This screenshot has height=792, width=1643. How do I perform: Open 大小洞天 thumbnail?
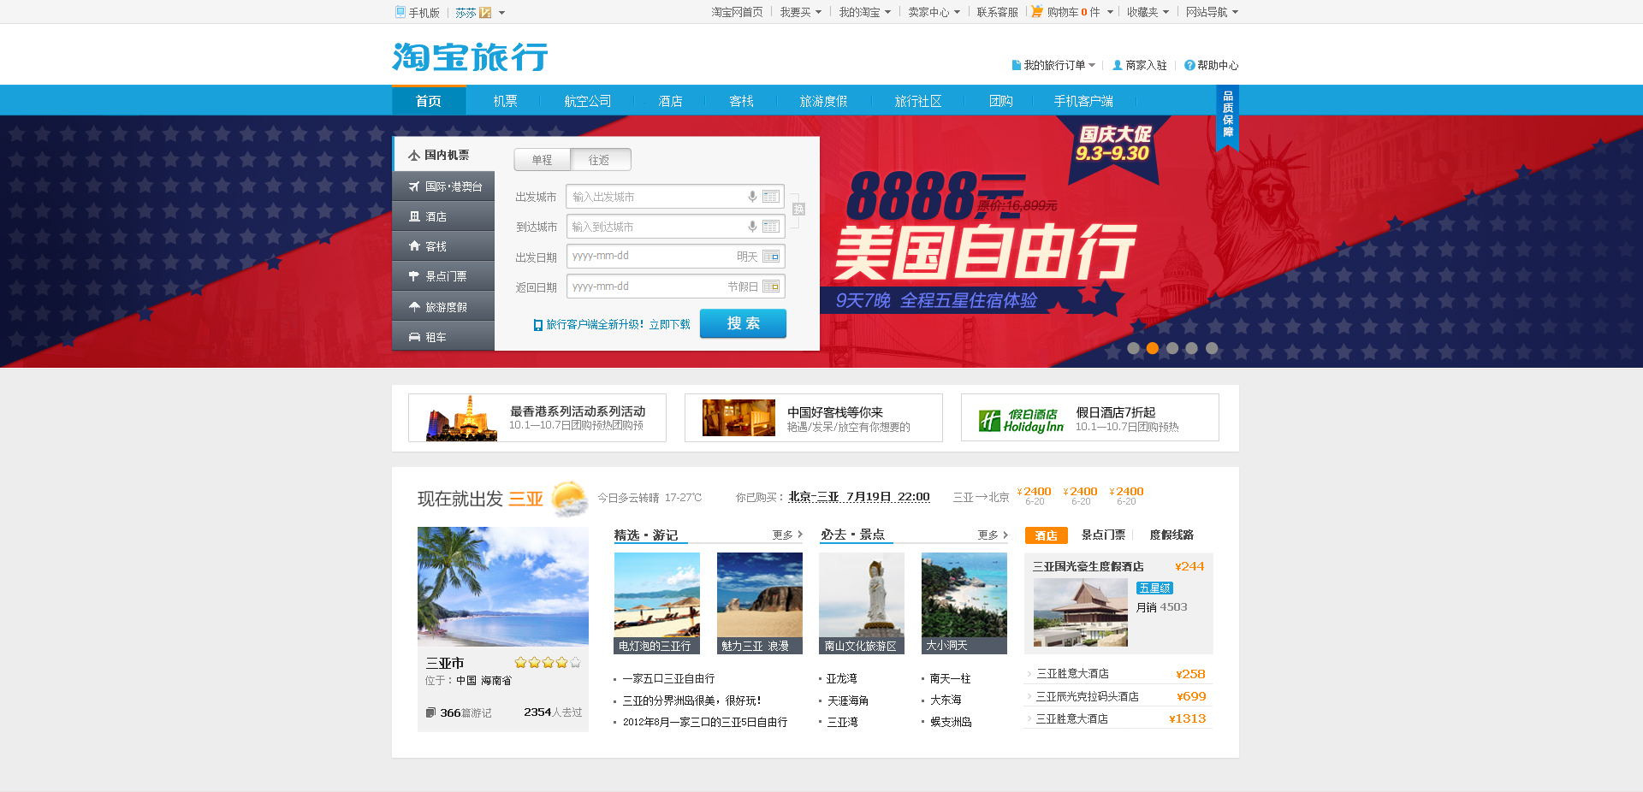pos(964,603)
